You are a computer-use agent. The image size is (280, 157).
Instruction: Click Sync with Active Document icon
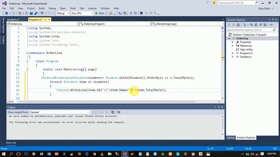click(x=252, y=25)
